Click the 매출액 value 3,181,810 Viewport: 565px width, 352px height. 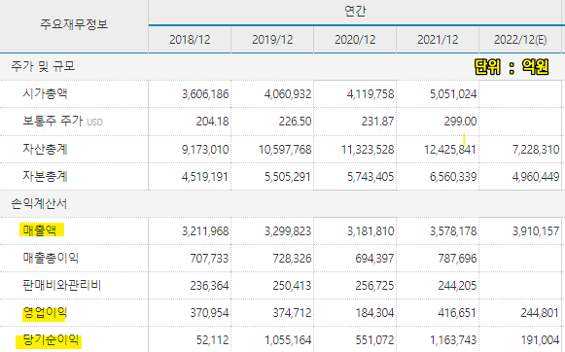pyautogui.click(x=371, y=231)
